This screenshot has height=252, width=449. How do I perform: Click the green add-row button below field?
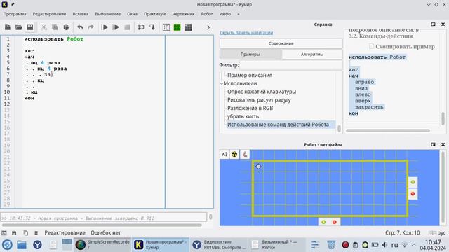click(x=323, y=222)
